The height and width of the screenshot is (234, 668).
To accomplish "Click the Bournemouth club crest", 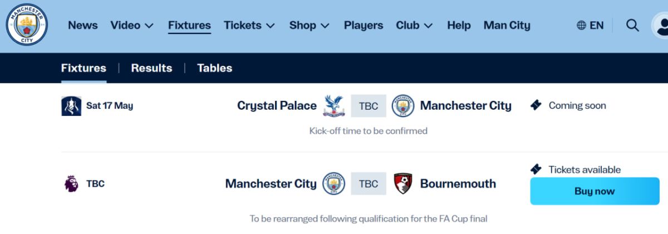I will point(403,184).
